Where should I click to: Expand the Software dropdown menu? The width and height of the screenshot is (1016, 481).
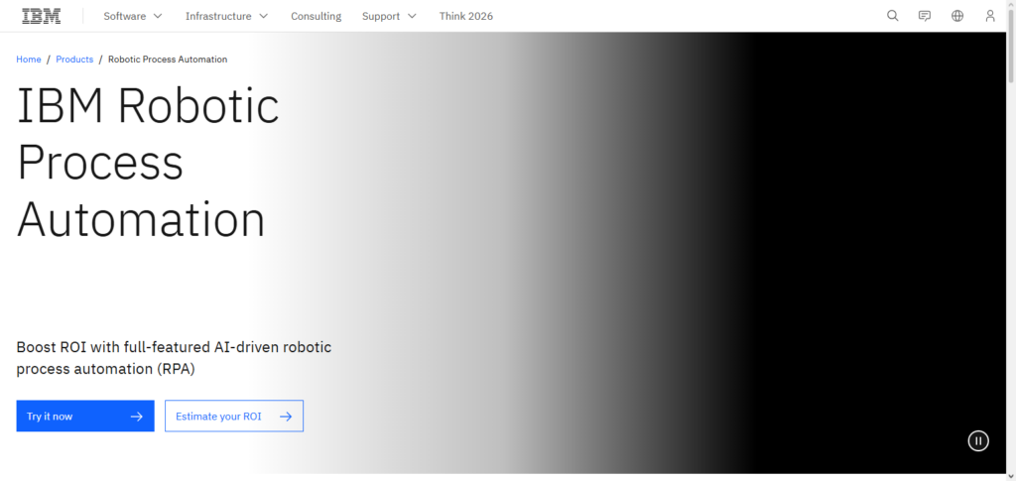(133, 16)
